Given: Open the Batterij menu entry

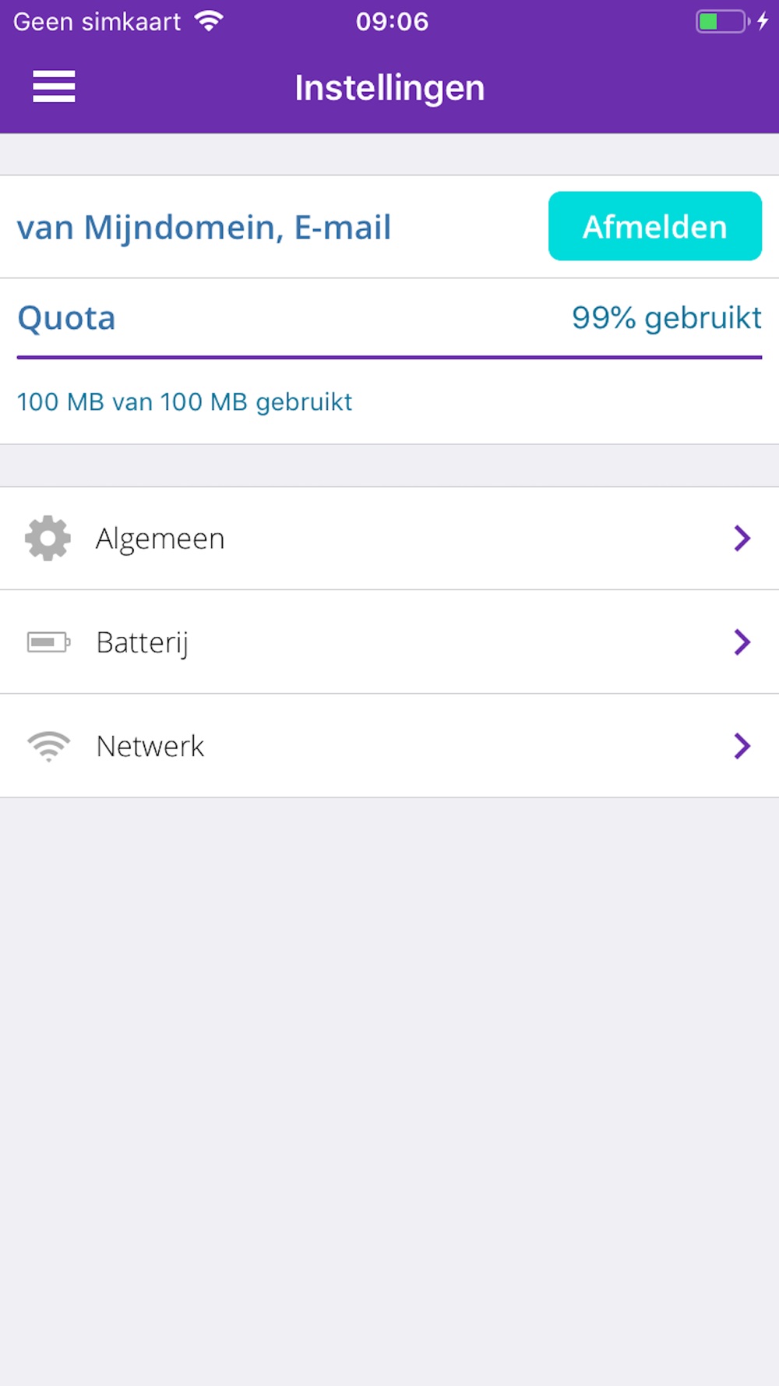Looking at the screenshot, I should [x=143, y=643].
